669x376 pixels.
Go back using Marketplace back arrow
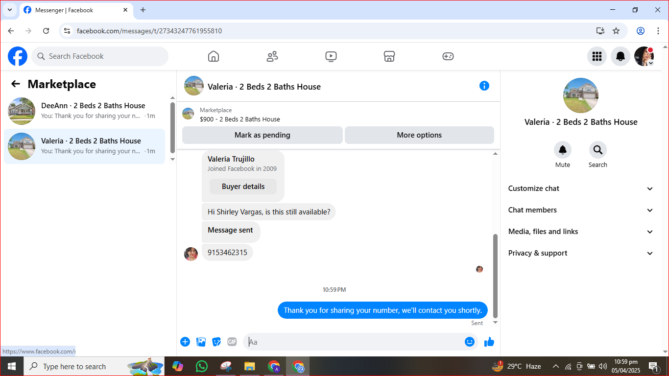(16, 84)
